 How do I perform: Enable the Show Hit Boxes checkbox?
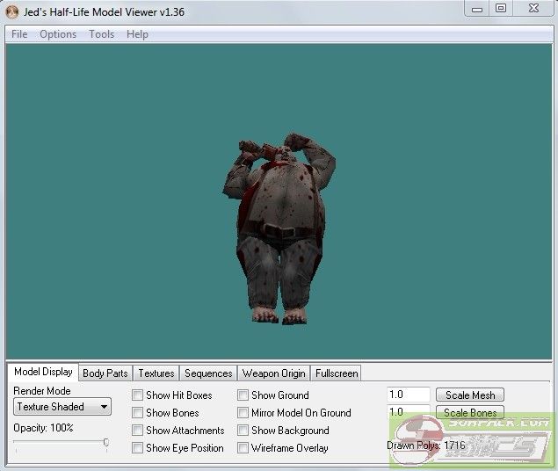click(x=137, y=395)
